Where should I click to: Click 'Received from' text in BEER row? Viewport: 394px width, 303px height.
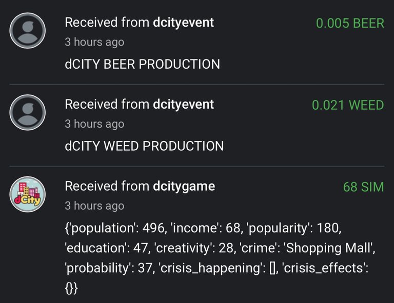tap(107, 23)
